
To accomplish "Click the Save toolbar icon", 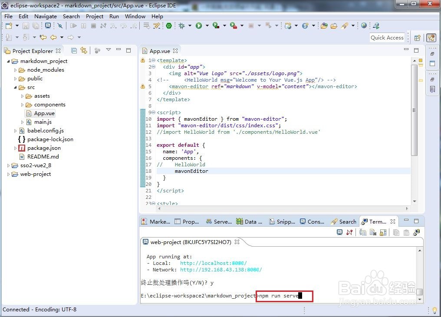I will point(26,26).
